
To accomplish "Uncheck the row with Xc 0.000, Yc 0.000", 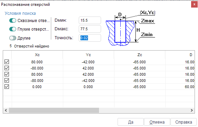I will [7, 87].
